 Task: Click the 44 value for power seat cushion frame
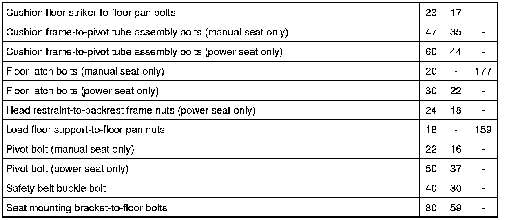pos(456,52)
